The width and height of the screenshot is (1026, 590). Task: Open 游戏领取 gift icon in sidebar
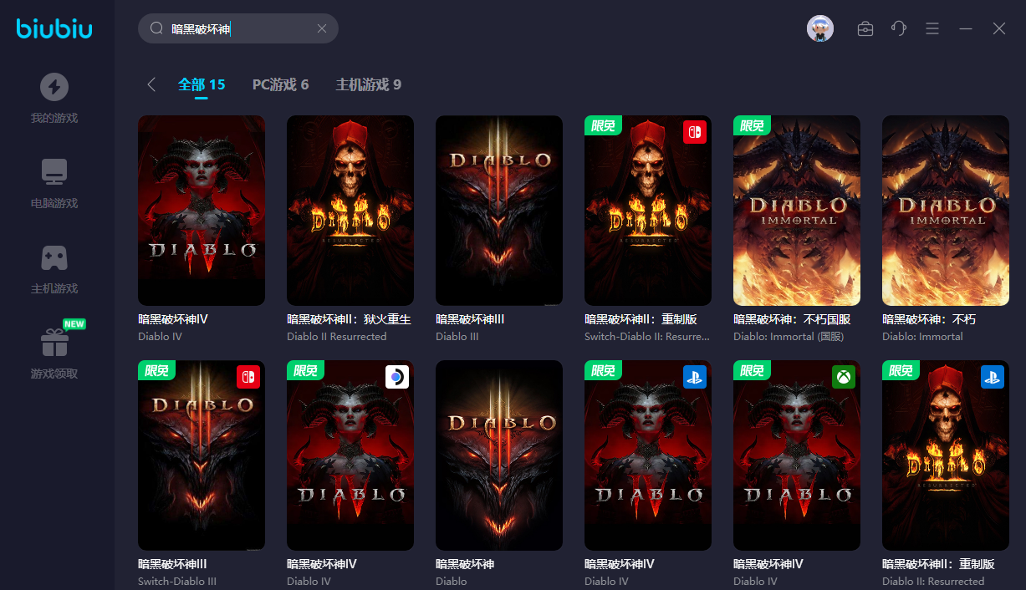(x=54, y=342)
